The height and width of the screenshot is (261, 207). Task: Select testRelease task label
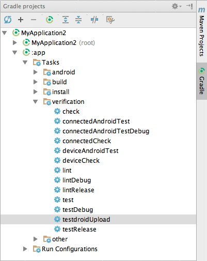(79, 229)
